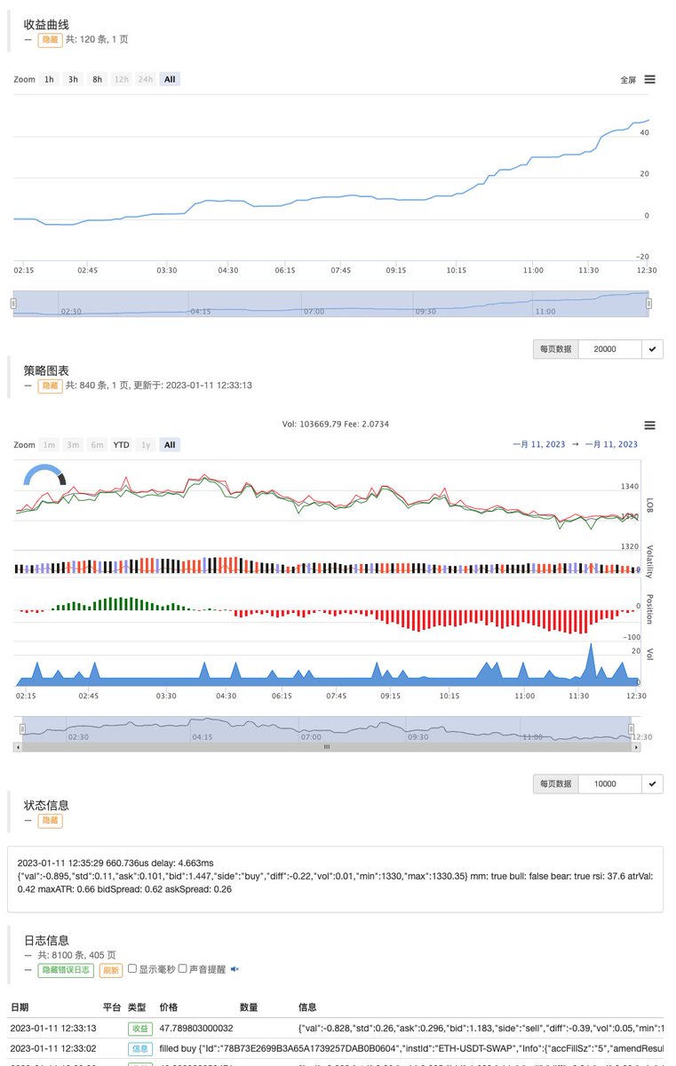Click the 刷新 refresh button
The image size is (676, 1066).
(x=110, y=969)
